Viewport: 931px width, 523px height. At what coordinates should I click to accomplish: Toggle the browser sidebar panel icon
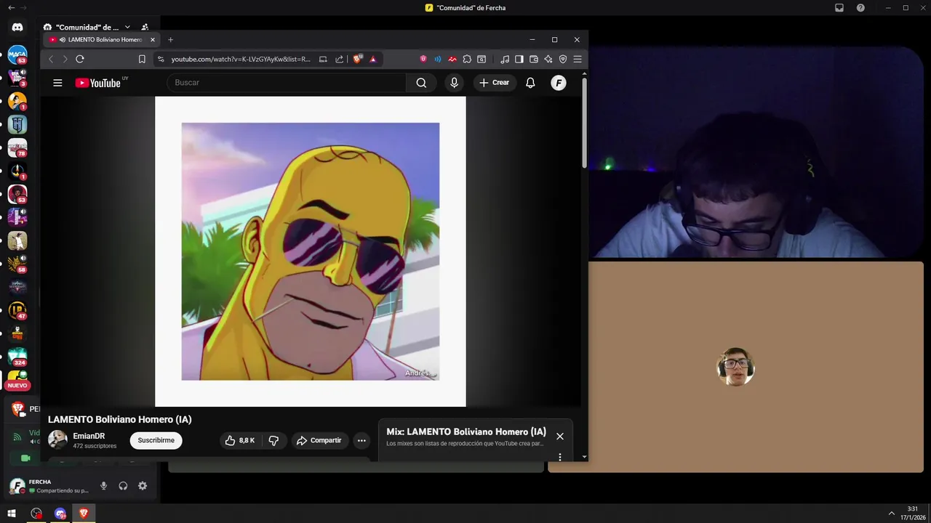click(x=519, y=59)
